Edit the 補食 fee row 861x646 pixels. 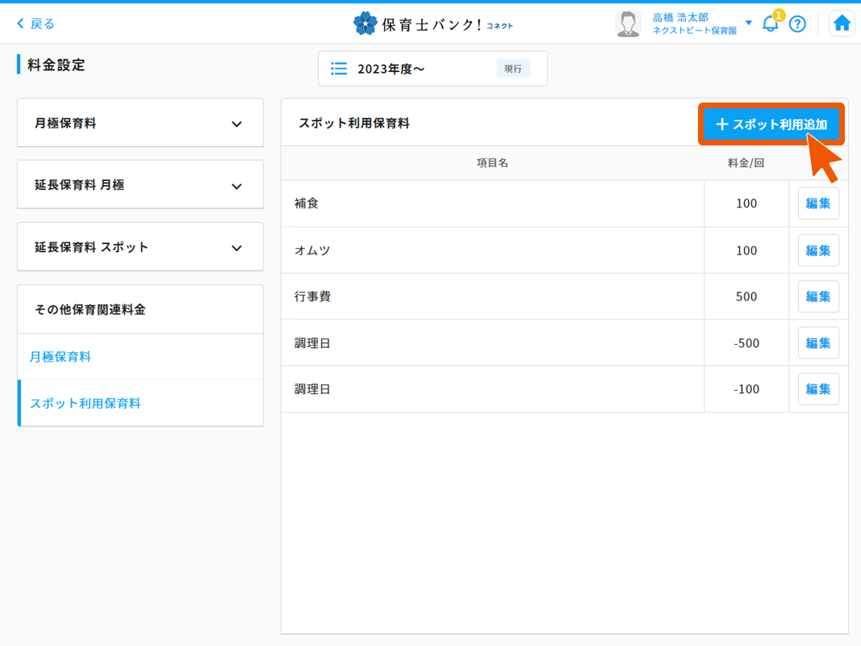pos(818,203)
